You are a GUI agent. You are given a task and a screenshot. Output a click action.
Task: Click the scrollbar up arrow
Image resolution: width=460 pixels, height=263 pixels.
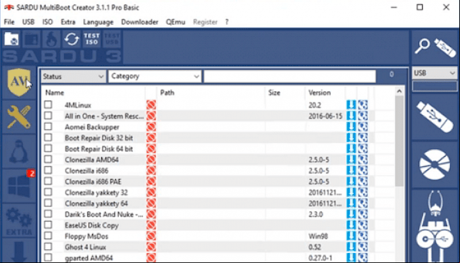[x=399, y=91]
